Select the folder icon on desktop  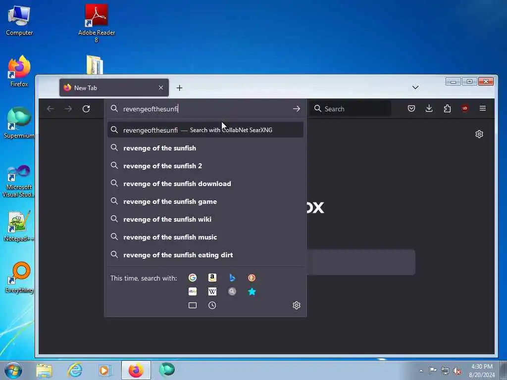95,65
